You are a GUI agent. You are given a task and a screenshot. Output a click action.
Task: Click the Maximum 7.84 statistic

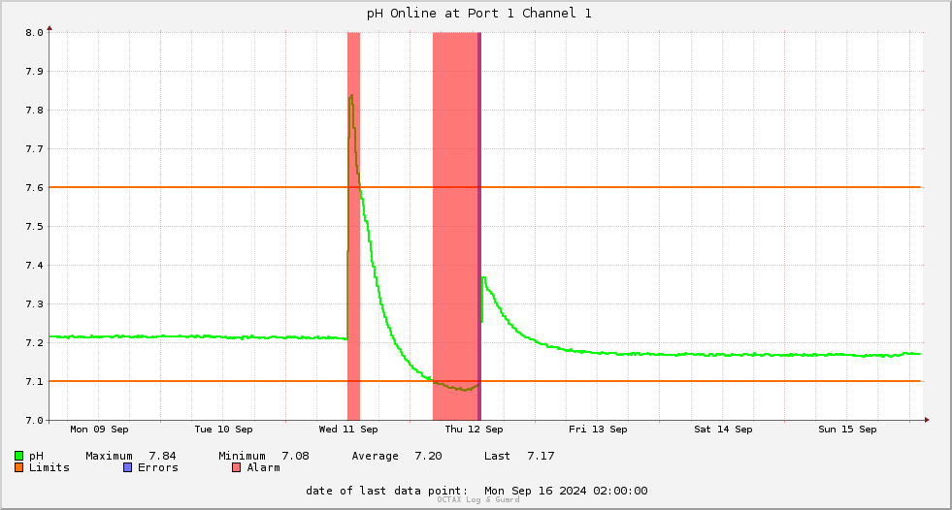[131, 456]
